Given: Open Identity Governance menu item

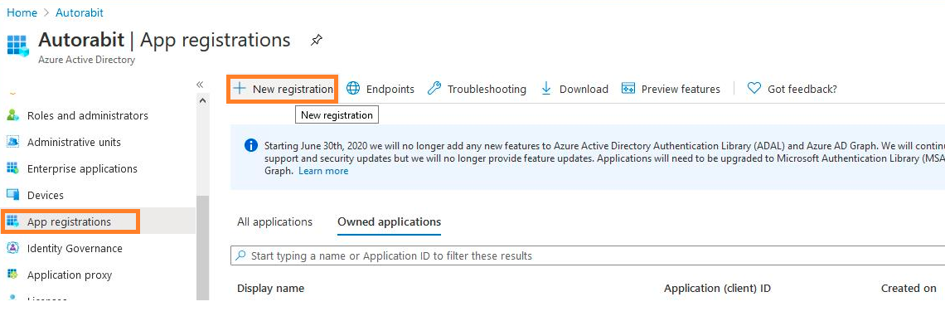Looking at the screenshot, I should (x=75, y=248).
